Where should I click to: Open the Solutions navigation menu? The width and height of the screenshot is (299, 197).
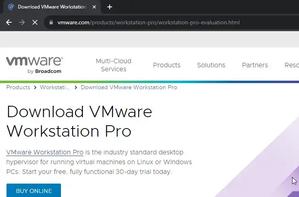211,65
